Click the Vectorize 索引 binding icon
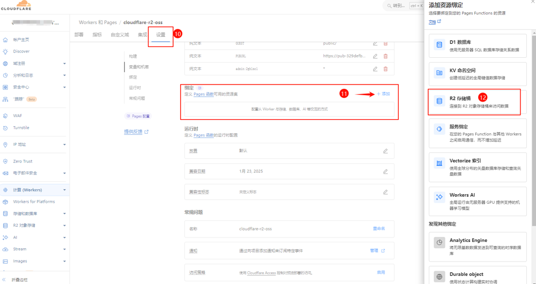Image resolution: width=536 pixels, height=284 pixels. click(x=440, y=164)
